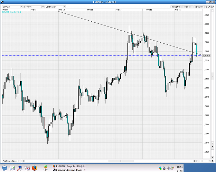Click the network monitor tray icon
Viewport: 216px width, 172px height.
point(172,168)
